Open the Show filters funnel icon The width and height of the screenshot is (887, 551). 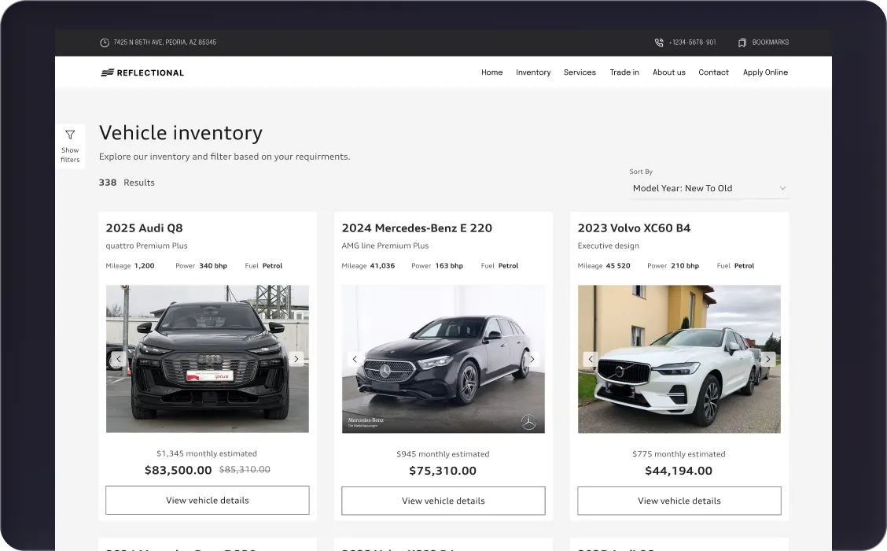point(70,135)
